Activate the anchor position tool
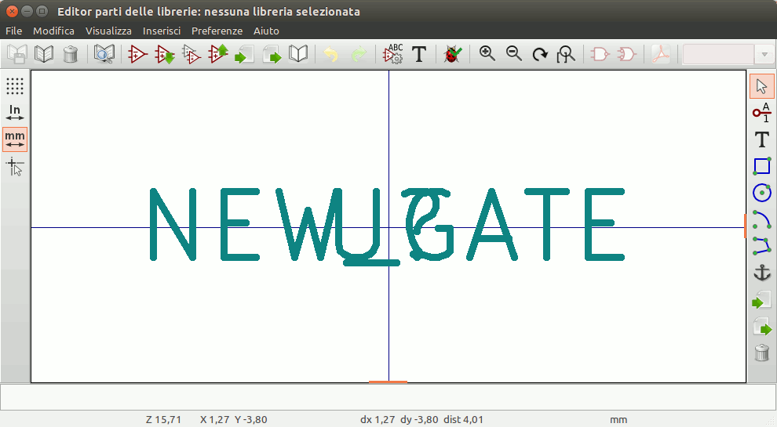The width and height of the screenshot is (777, 427). click(x=761, y=273)
